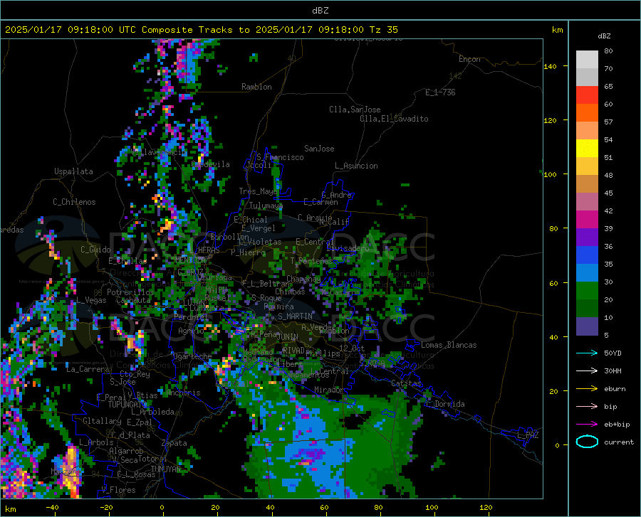The width and height of the screenshot is (641, 517).
Task: Select the light blue swatch in dBZ scale
Action: coord(587,273)
